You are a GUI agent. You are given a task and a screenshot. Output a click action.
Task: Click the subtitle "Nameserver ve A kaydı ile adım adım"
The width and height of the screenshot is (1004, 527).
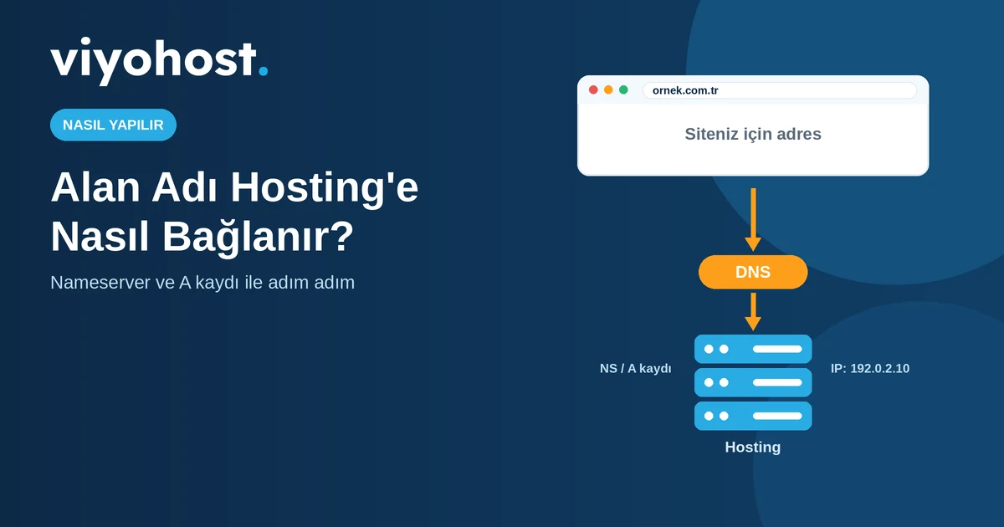[x=202, y=282]
